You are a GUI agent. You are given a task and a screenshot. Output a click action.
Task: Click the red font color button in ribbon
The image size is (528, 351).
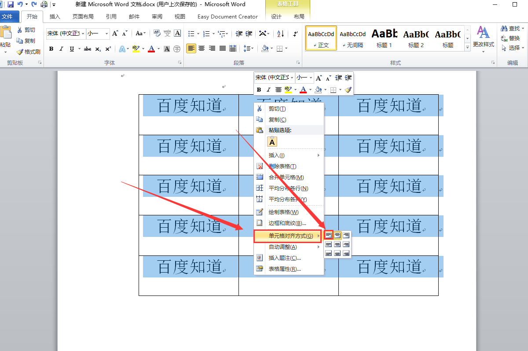pos(151,48)
